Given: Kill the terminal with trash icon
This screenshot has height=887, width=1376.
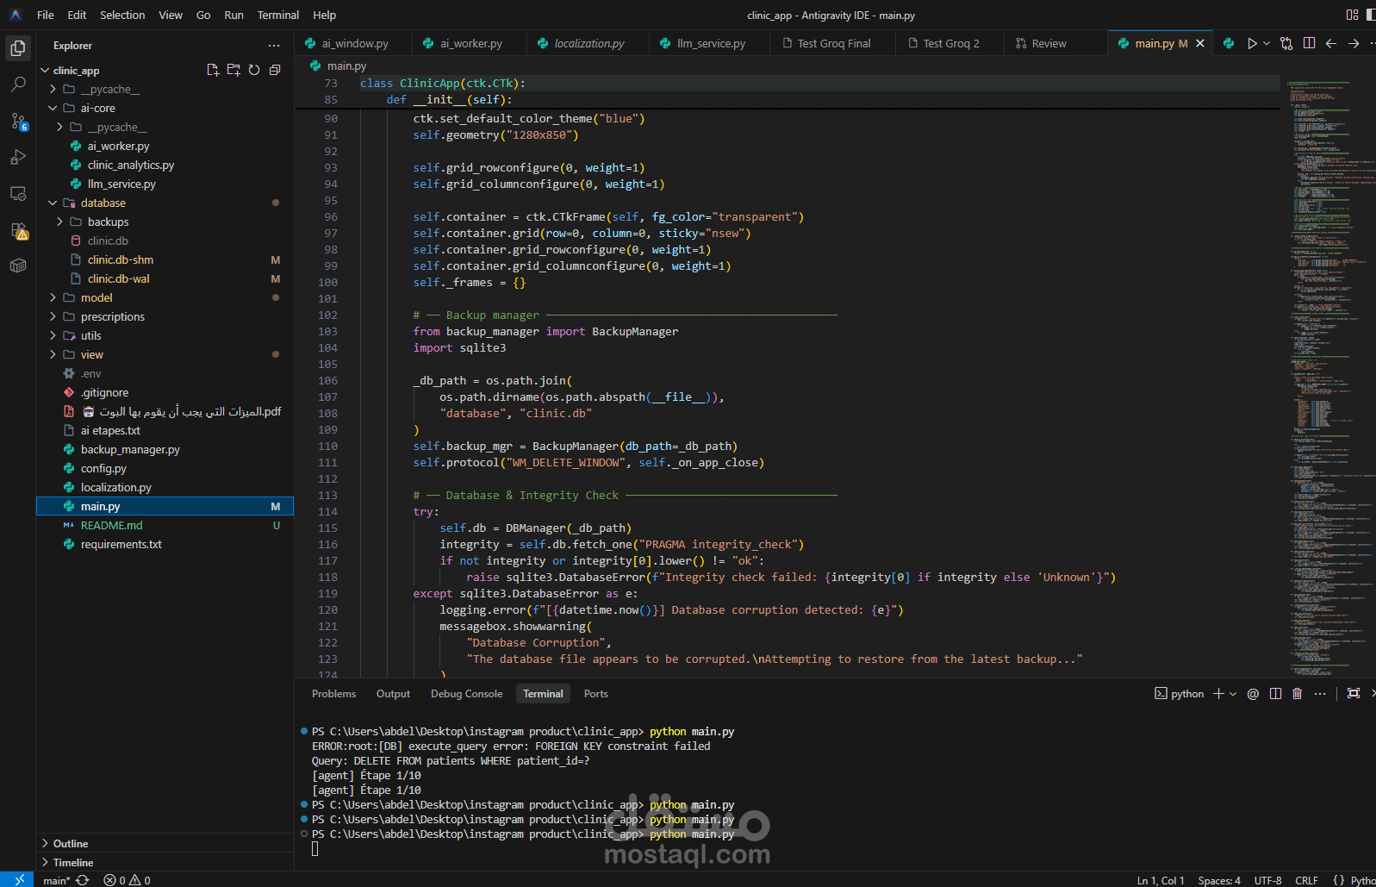Looking at the screenshot, I should [x=1298, y=694].
